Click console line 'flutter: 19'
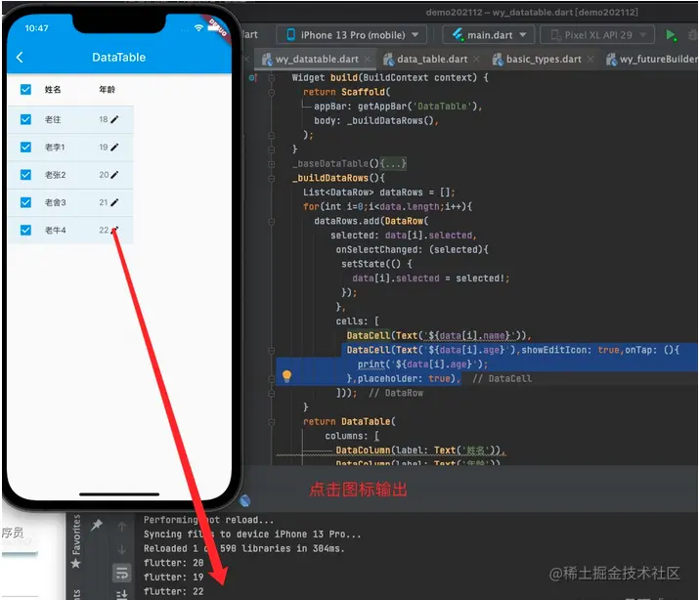The image size is (699, 600). point(173,577)
